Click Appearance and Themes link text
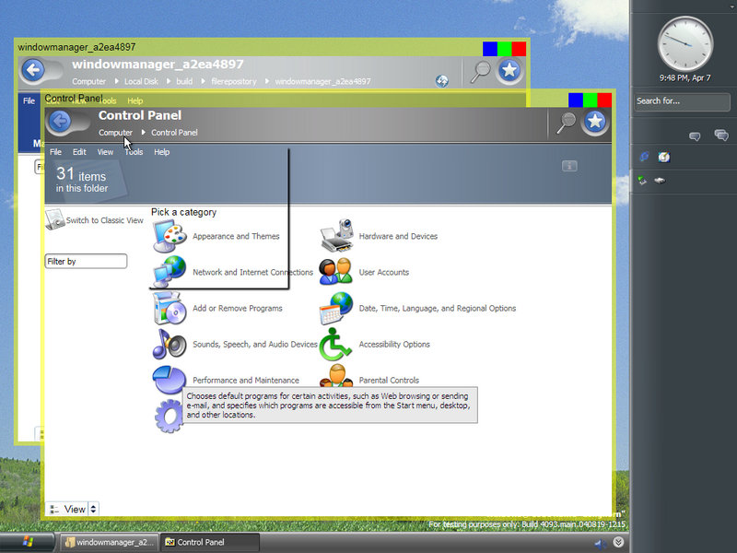 pyautogui.click(x=236, y=236)
